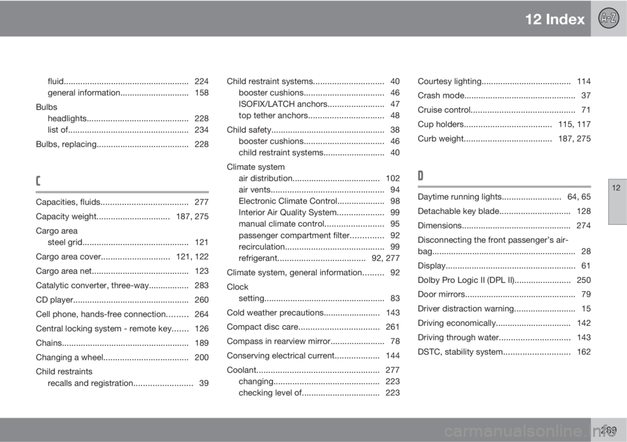The width and height of the screenshot is (627, 442).
Task: Click 'manual climate control' sub-entry
Action: 319,224
